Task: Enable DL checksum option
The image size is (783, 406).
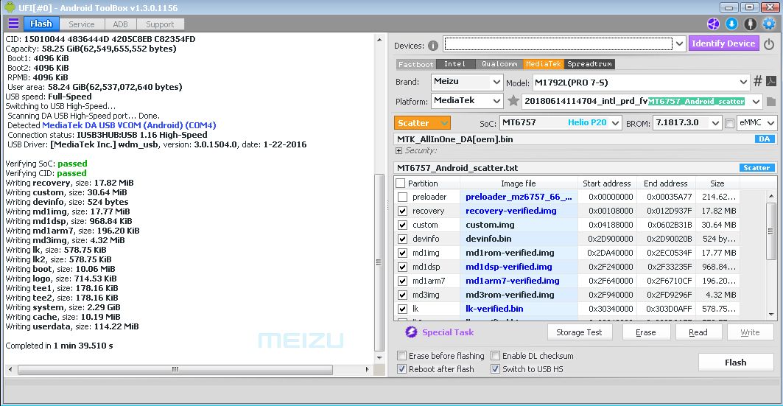Action: [x=496, y=356]
